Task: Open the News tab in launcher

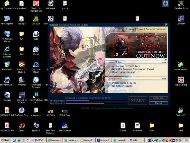Action: tap(140, 29)
